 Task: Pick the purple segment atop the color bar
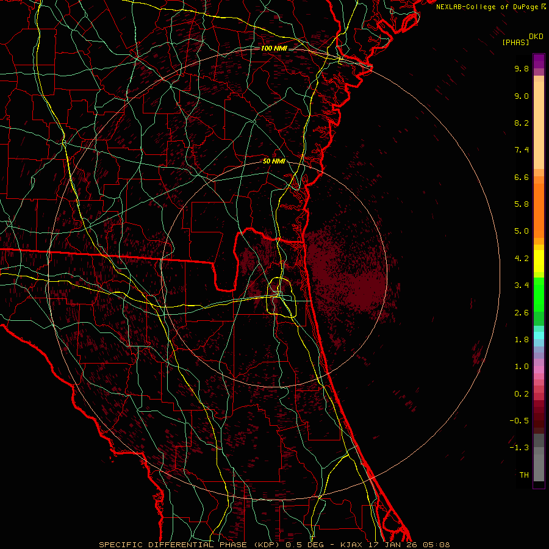[x=539, y=61]
